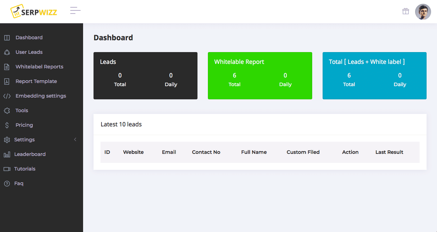Open the Tutorials link
This screenshot has height=232, width=437.
(25, 169)
